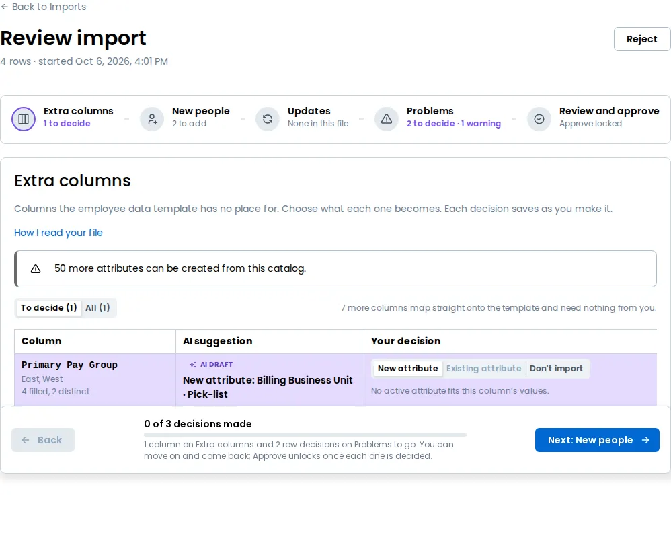Click the Review and approve checkmark icon
This screenshot has height=547, width=671.
point(539,119)
